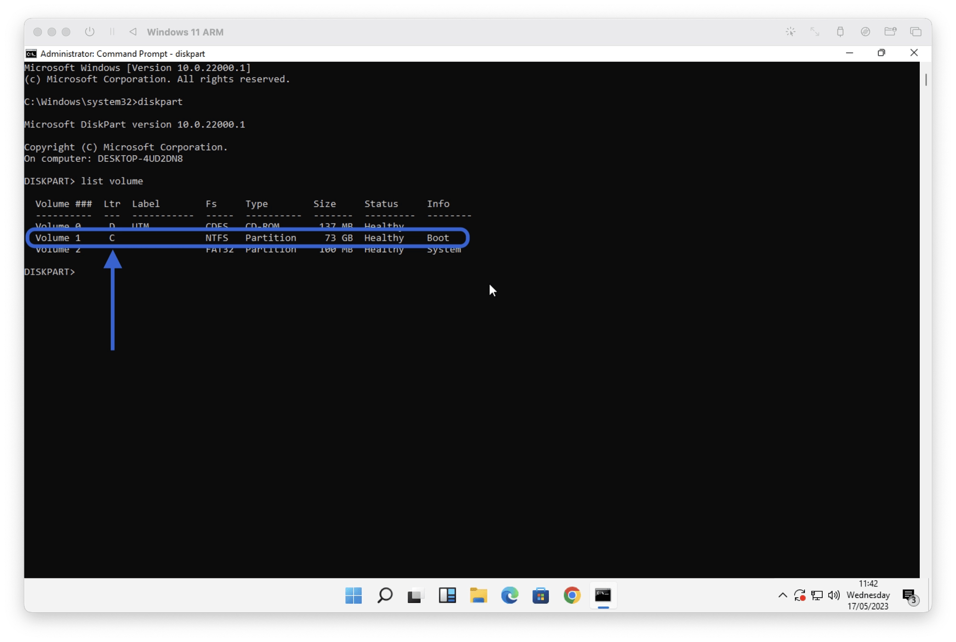
Task: Select the Command Prompt icon in the taskbar
Action: [603, 596]
